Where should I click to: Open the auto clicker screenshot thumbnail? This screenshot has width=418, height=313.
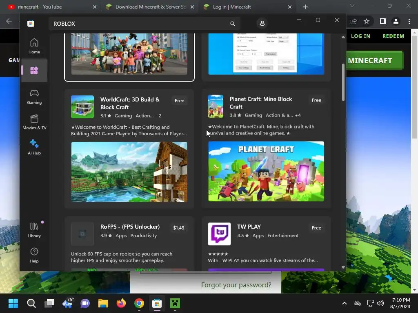[x=266, y=54]
